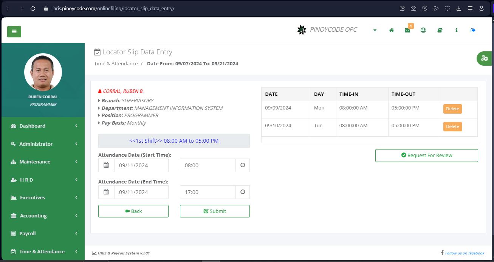This screenshot has width=494, height=262.
Task: Click browser profile account icon
Action: tap(482, 8)
